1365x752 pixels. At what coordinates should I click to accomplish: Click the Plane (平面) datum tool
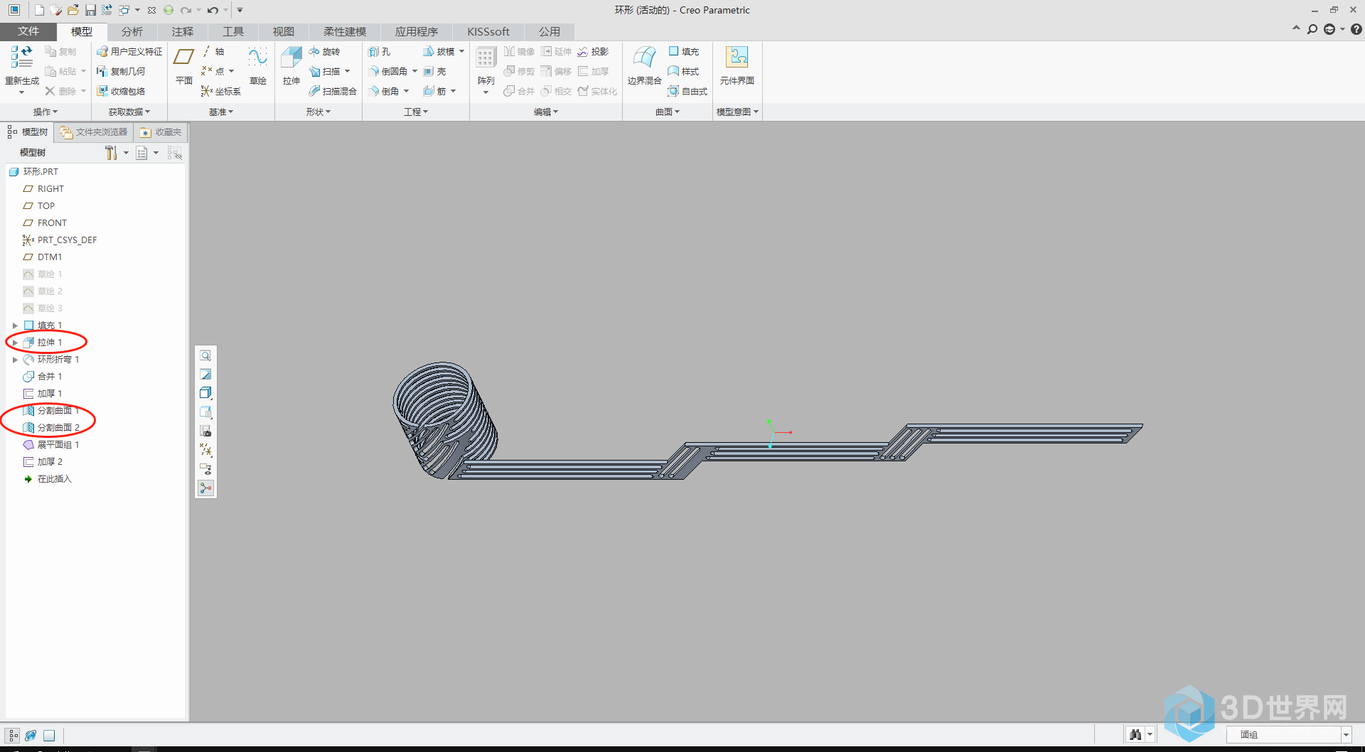pos(184,65)
